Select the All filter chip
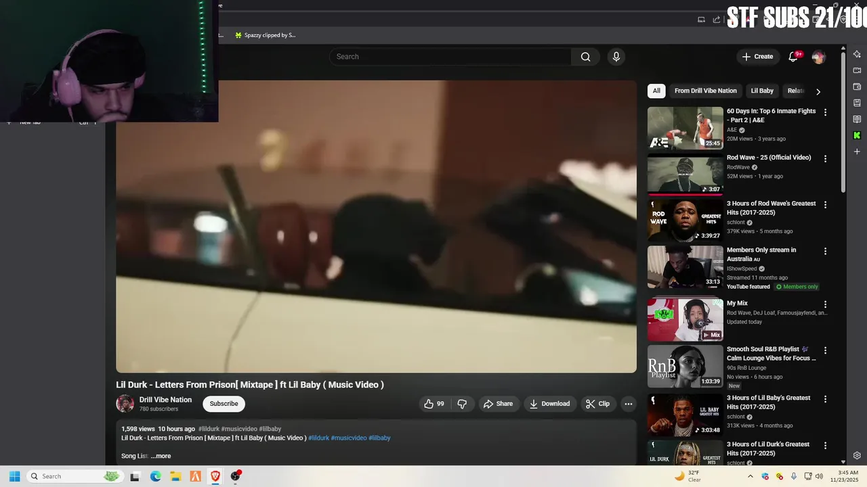Viewport: 867px width, 487px height. [656, 91]
